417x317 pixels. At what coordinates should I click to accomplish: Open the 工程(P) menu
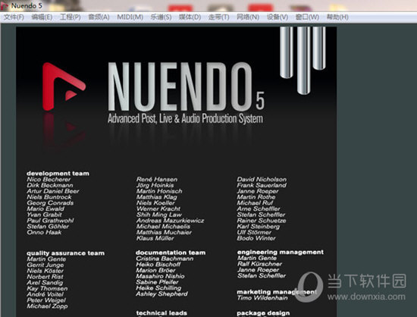click(71, 17)
